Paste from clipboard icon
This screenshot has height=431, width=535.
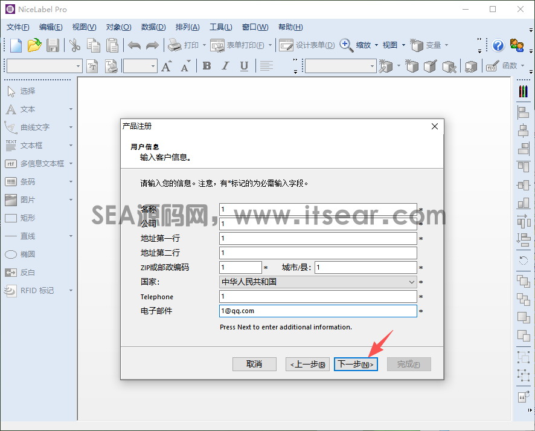[112, 45]
